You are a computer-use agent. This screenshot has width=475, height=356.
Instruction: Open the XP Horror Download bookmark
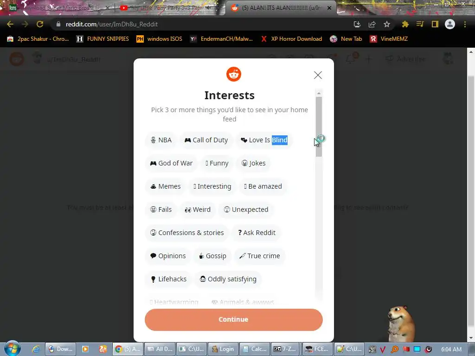coord(291,39)
